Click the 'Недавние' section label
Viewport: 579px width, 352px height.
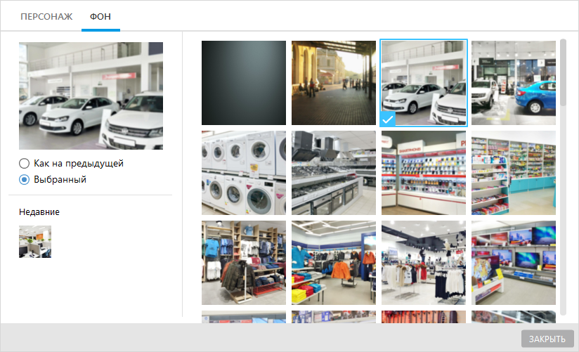pyautogui.click(x=39, y=212)
